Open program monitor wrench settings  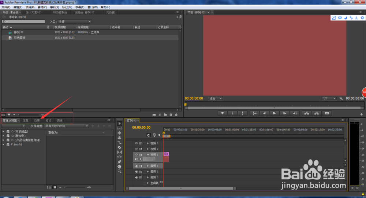tap(341, 98)
